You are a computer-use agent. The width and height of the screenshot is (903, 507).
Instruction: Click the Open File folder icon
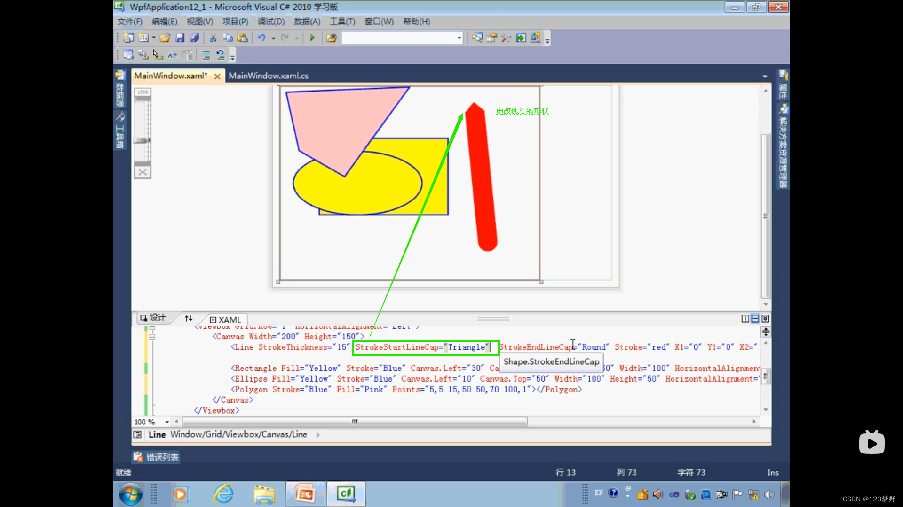165,38
